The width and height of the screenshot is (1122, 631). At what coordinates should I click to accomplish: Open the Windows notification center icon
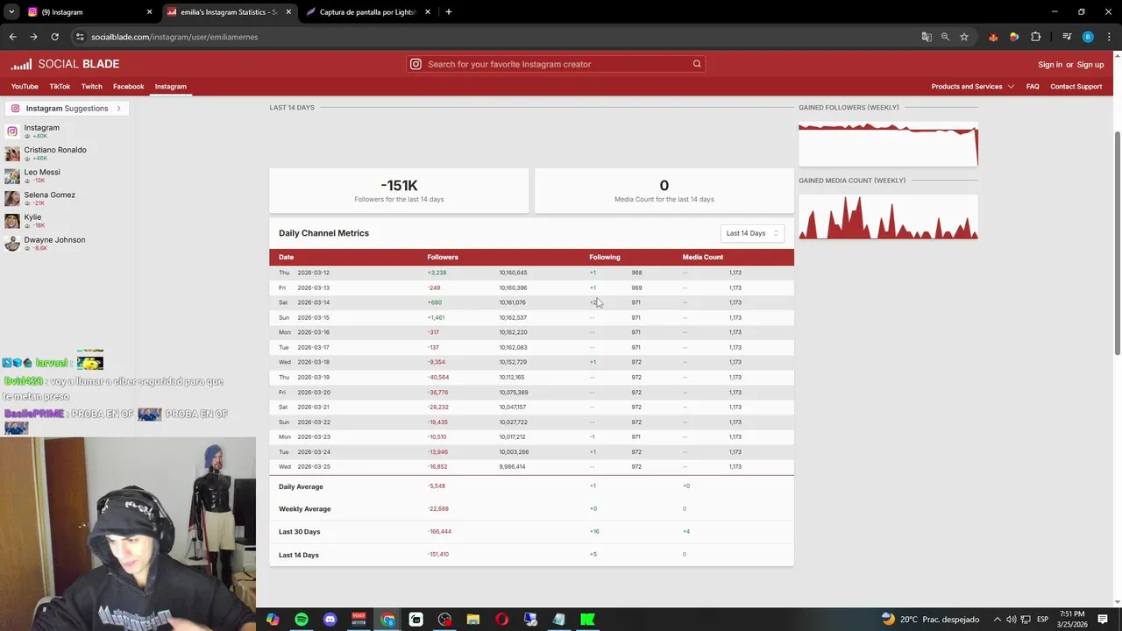point(1103,620)
